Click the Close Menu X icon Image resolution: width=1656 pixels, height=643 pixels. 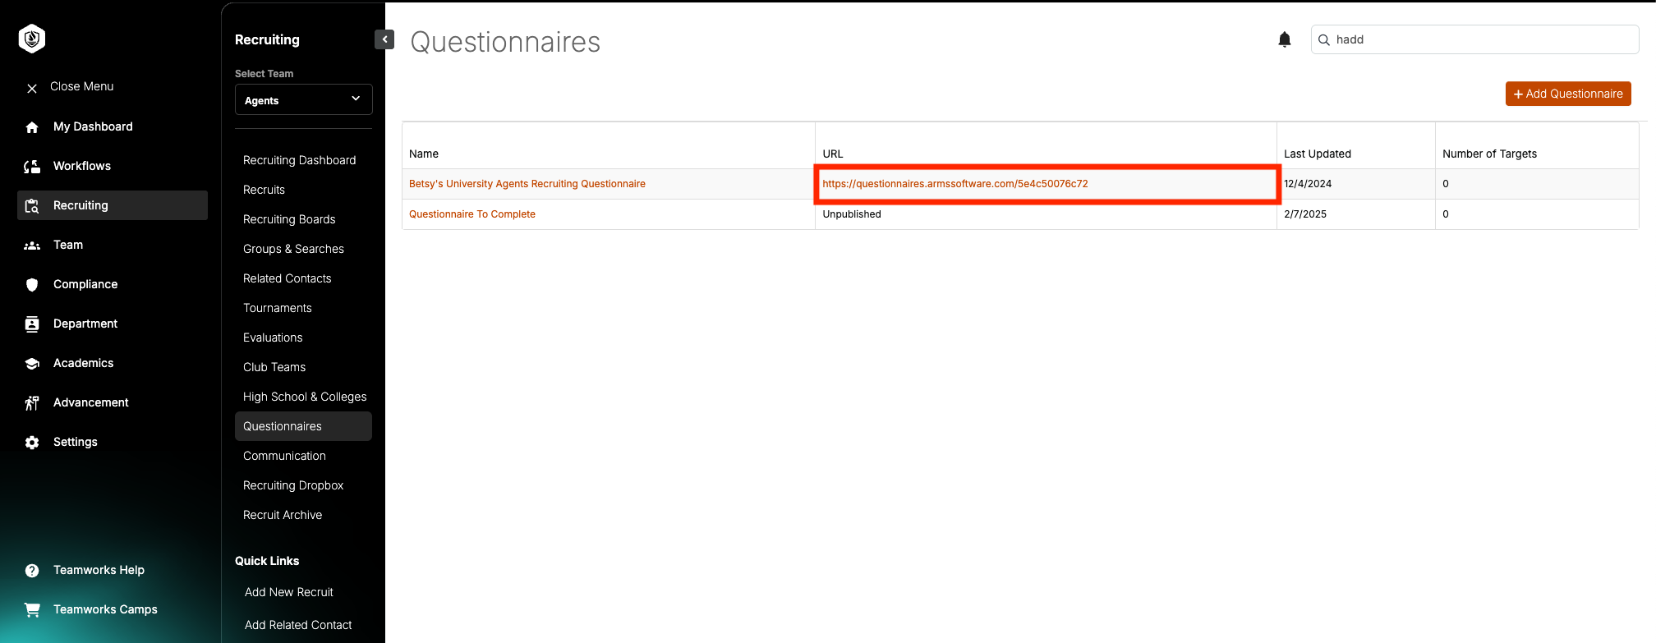pyautogui.click(x=32, y=88)
